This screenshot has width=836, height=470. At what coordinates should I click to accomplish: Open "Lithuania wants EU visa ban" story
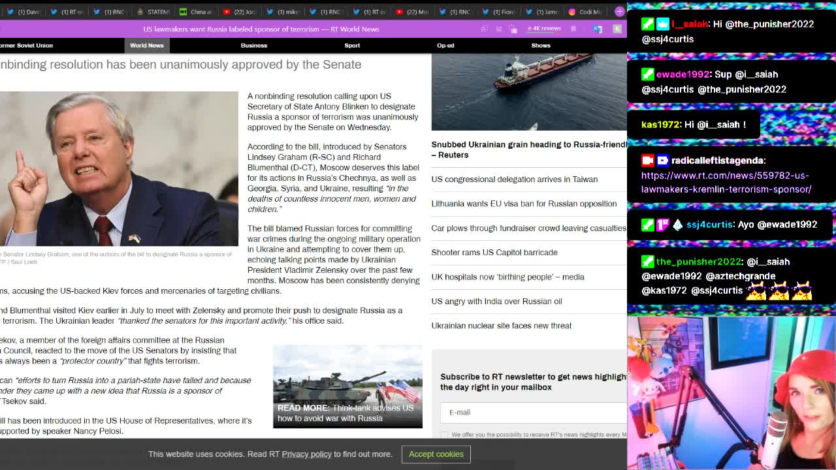pos(524,204)
